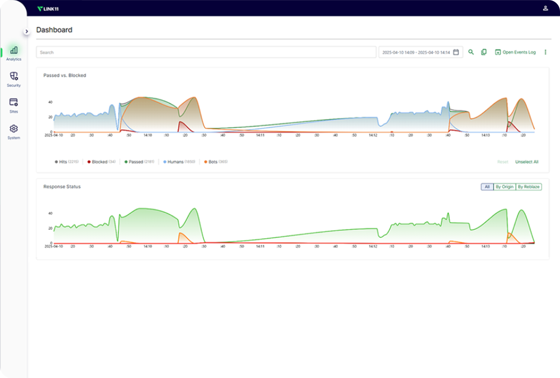Switch Response Status to By Origin
The height and width of the screenshot is (378, 560).
pos(504,187)
